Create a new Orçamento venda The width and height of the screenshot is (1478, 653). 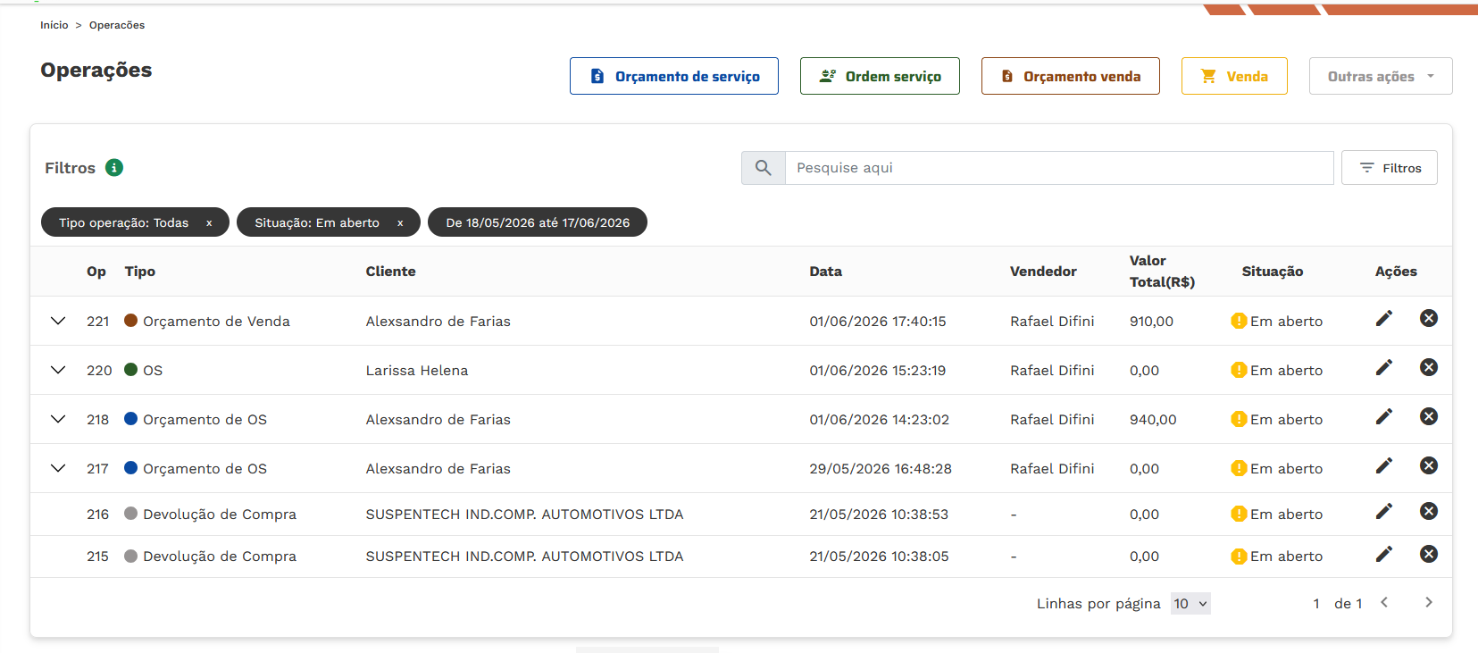(x=1071, y=76)
